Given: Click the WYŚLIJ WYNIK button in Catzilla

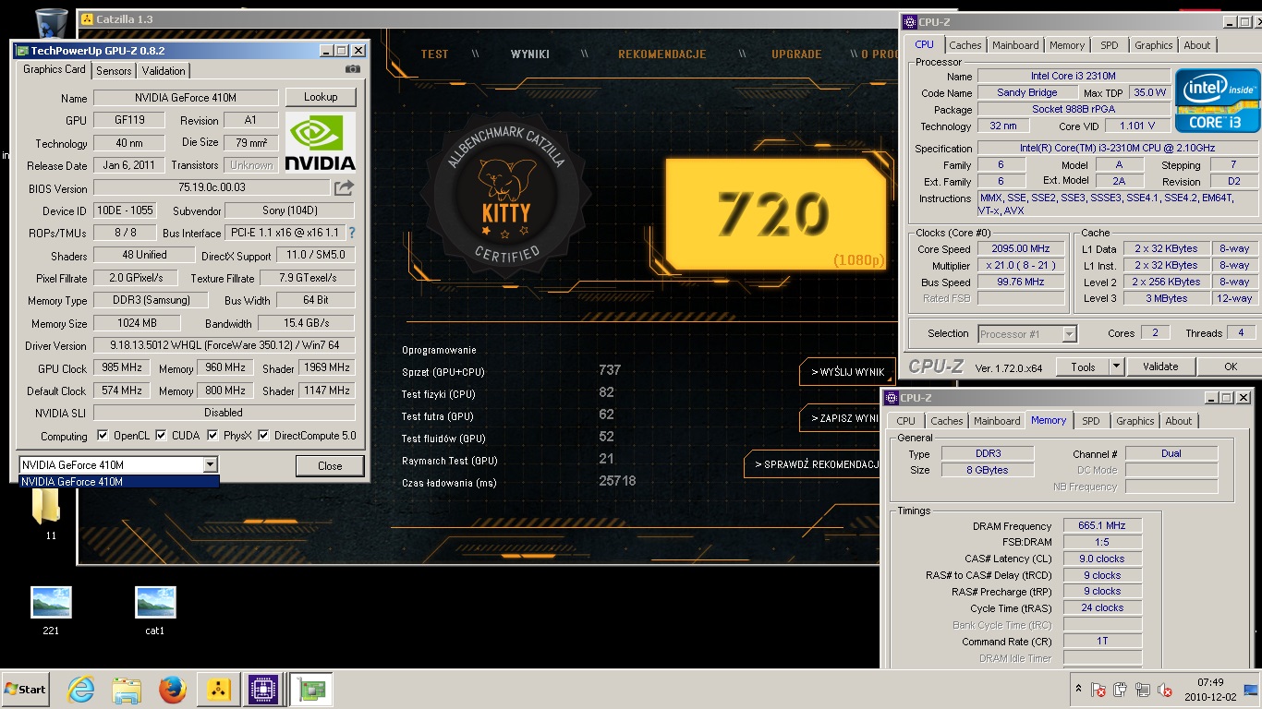Looking at the screenshot, I should tap(847, 372).
